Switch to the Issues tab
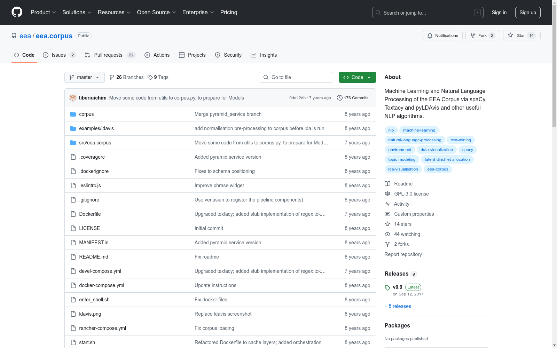This screenshot has width=557, height=348. (59, 55)
